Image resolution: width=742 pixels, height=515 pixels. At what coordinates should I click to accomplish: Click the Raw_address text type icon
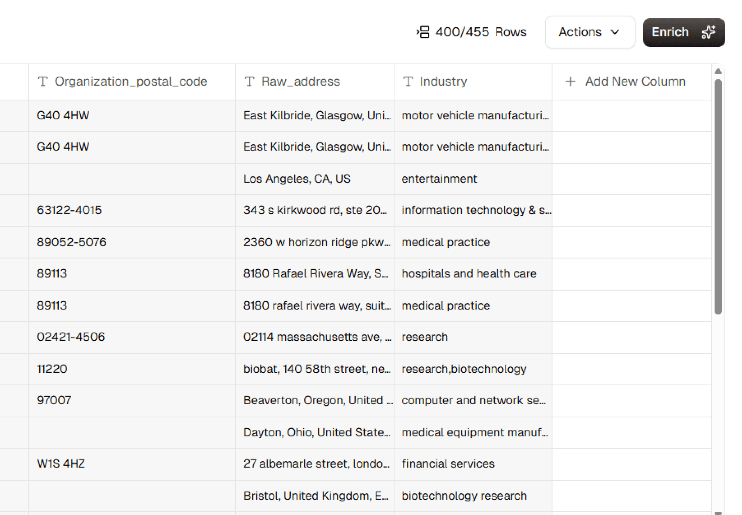249,81
